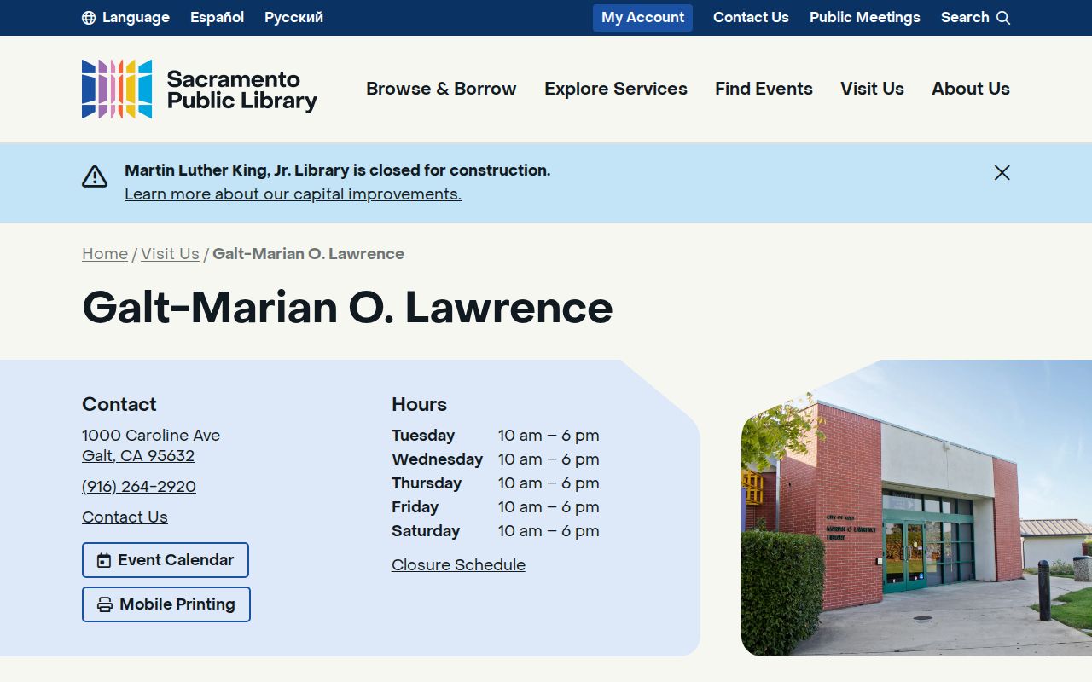Click the current breadcrumb Galt-Marian O. Lawrence
This screenshot has height=682, width=1092.
tap(308, 254)
